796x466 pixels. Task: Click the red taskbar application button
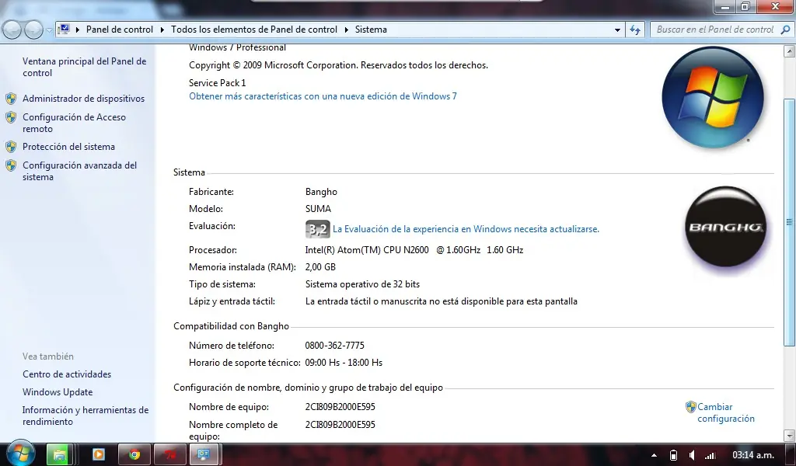(x=169, y=454)
